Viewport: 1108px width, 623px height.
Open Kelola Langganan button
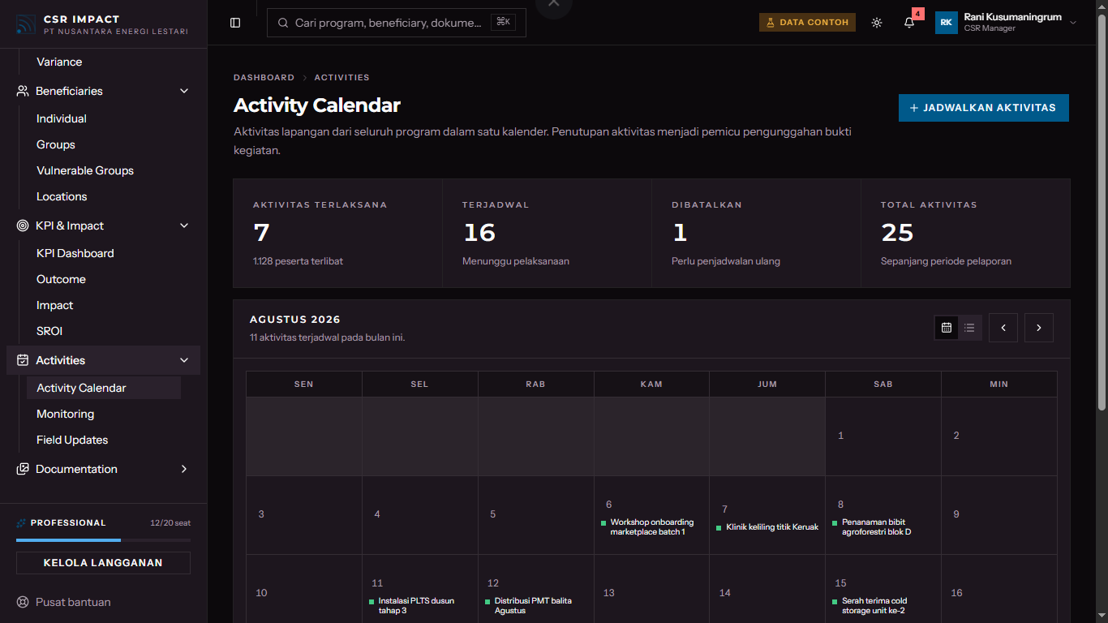tap(103, 563)
